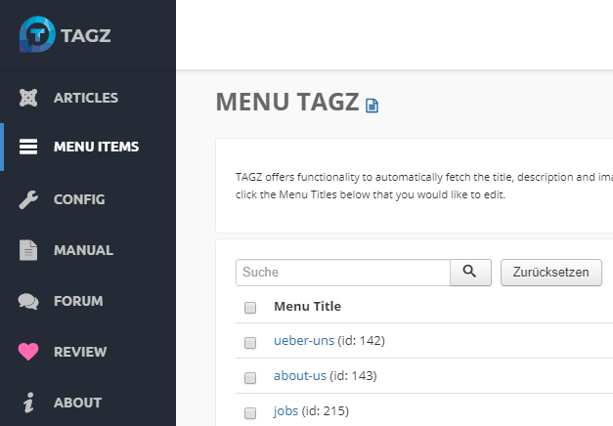Open the Articles sidebar menu item
The image size is (613, 426).
[x=86, y=98]
